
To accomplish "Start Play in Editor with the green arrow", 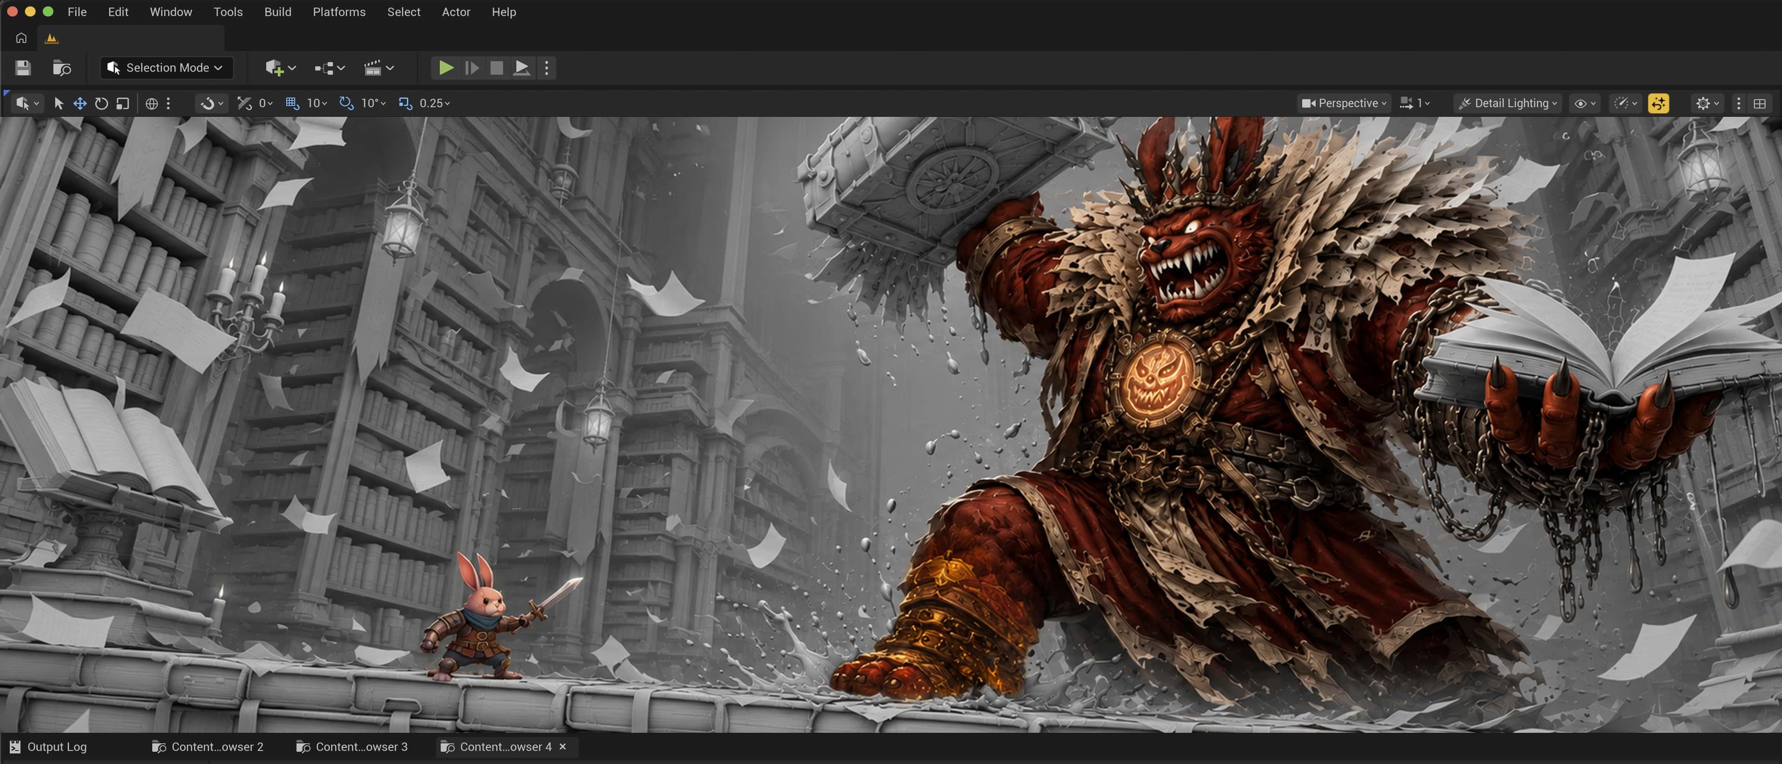I will click(x=446, y=68).
